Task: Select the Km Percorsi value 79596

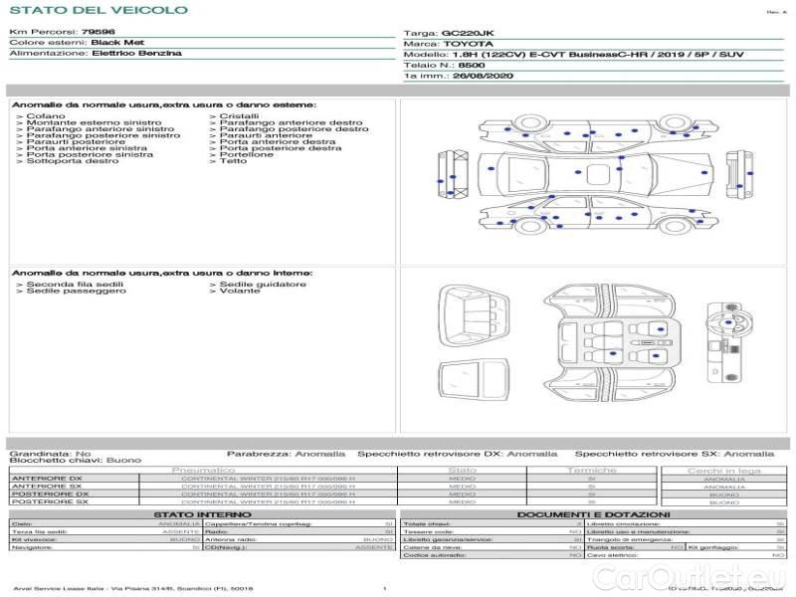Action: pos(99,32)
